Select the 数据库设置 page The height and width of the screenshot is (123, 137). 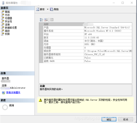pyautogui.click(x=11, y=28)
